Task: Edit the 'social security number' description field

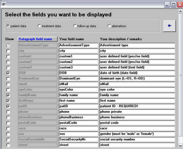Action: click(x=137, y=139)
